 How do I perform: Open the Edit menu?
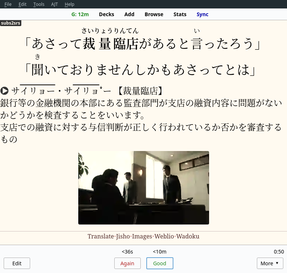coord(22,4)
